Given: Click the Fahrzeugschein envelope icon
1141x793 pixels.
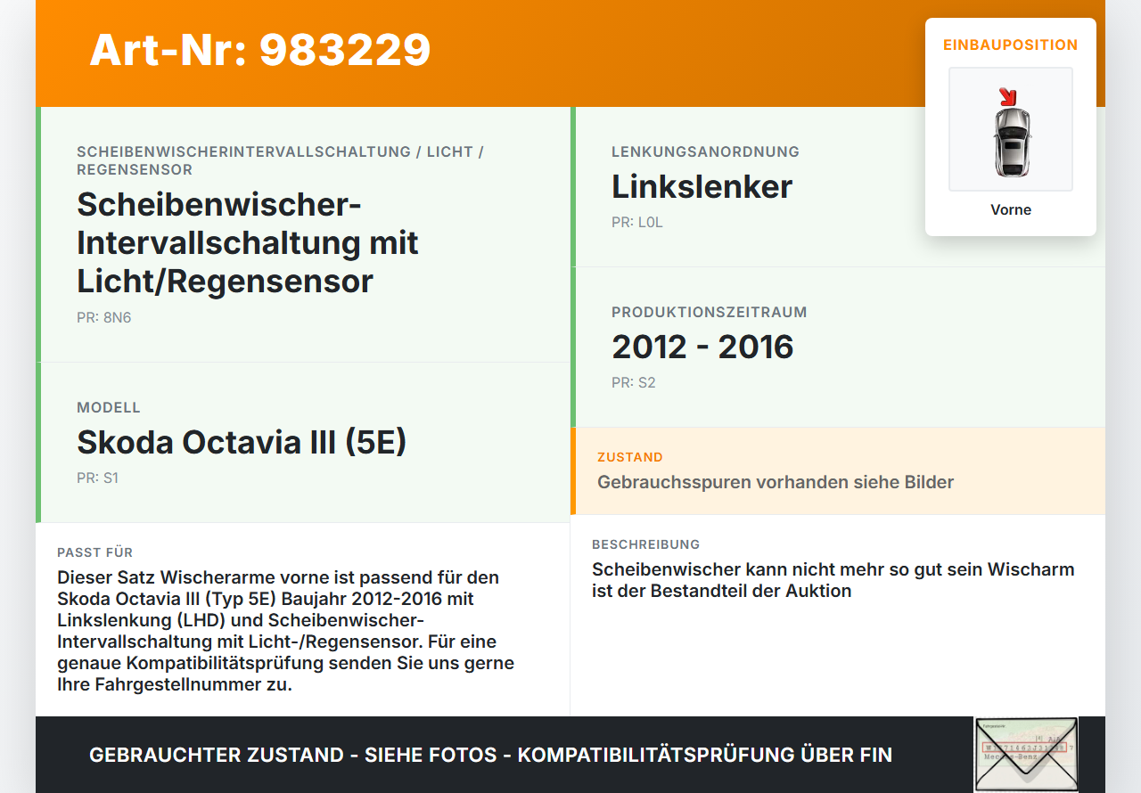Looking at the screenshot, I should (x=1025, y=755).
